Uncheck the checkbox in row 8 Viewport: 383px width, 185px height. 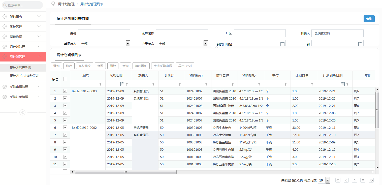coord(65,142)
